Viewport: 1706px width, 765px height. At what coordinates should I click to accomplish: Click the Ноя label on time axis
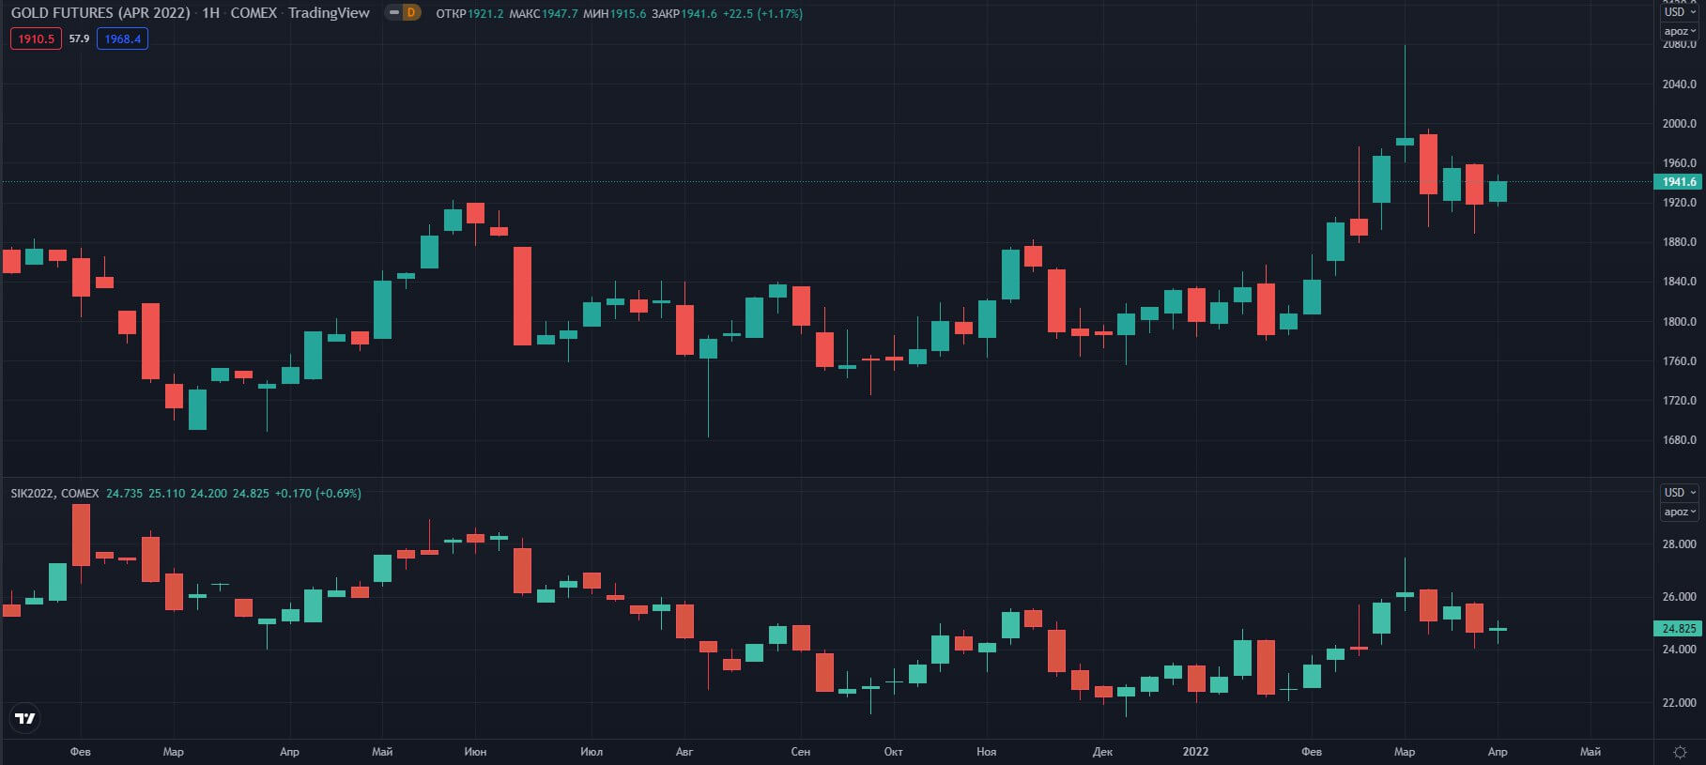pos(986,752)
